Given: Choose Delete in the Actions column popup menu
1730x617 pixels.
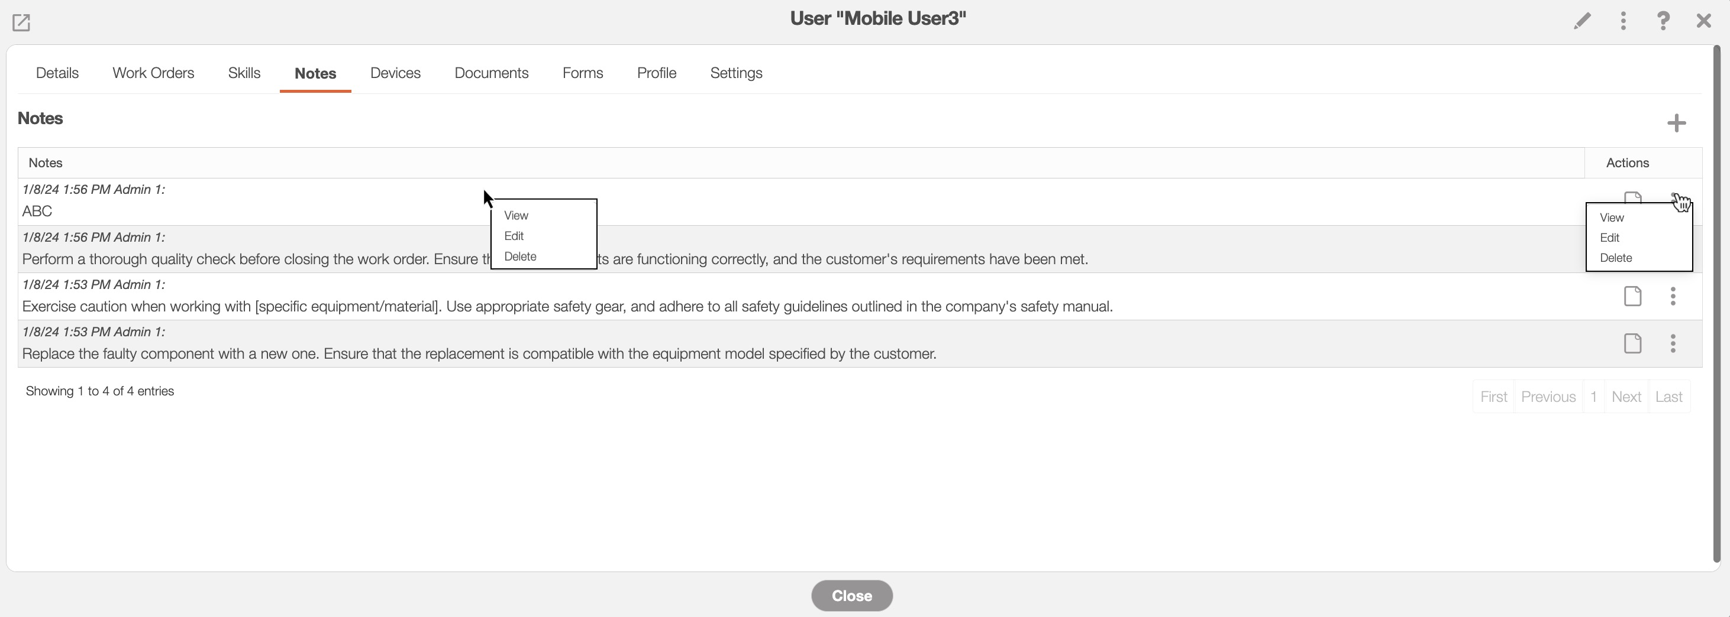Looking at the screenshot, I should pos(1616,258).
